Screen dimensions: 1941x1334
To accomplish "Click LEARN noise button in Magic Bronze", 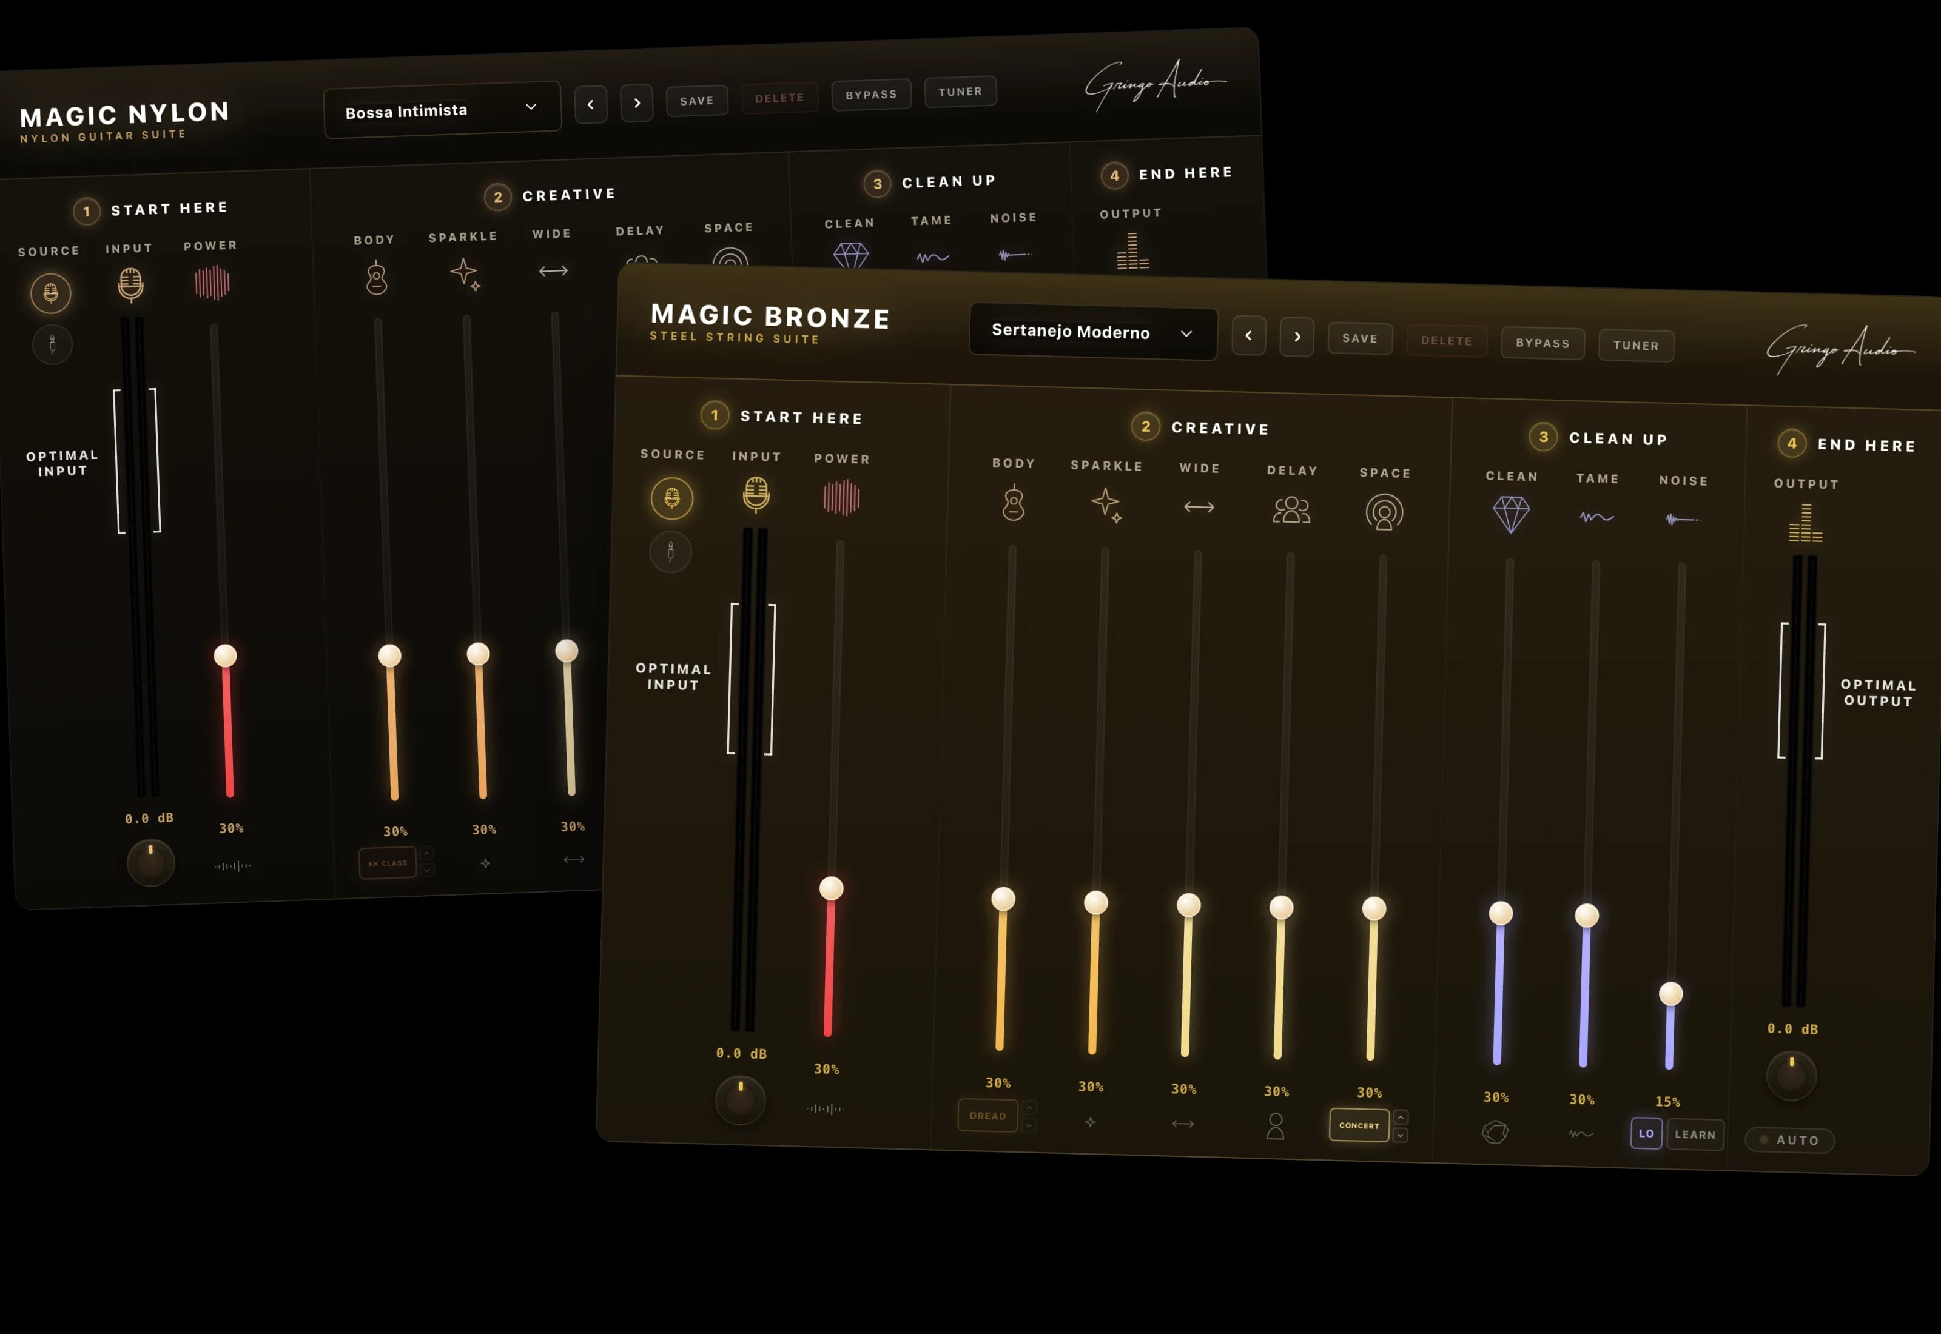I will click(1695, 1135).
